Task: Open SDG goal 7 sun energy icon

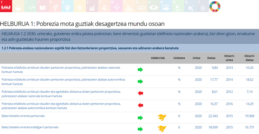Action: click(x=80, y=6)
